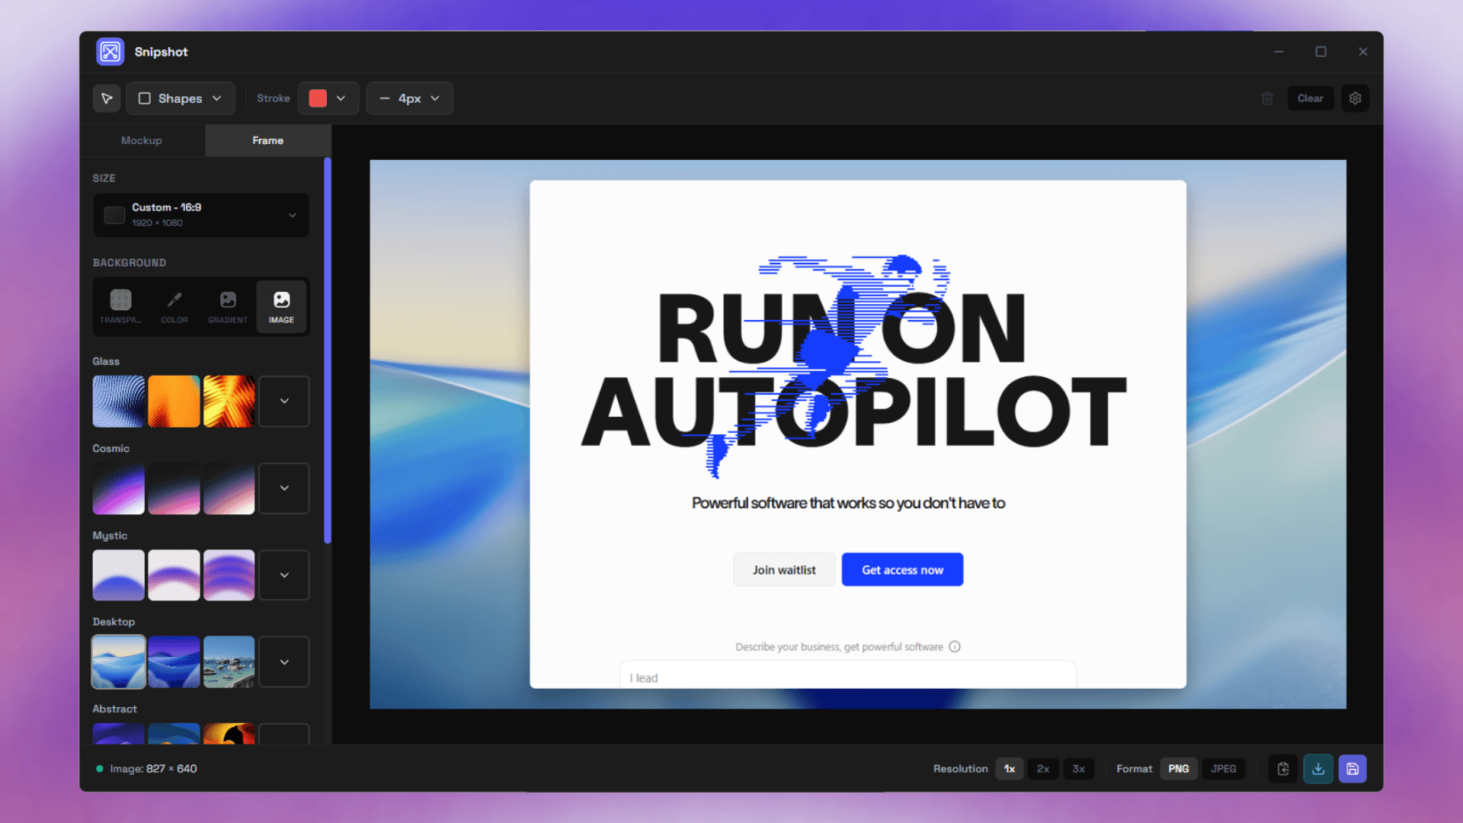This screenshot has height=823, width=1463.
Task: Click the 'I lead' input field
Action: point(848,675)
